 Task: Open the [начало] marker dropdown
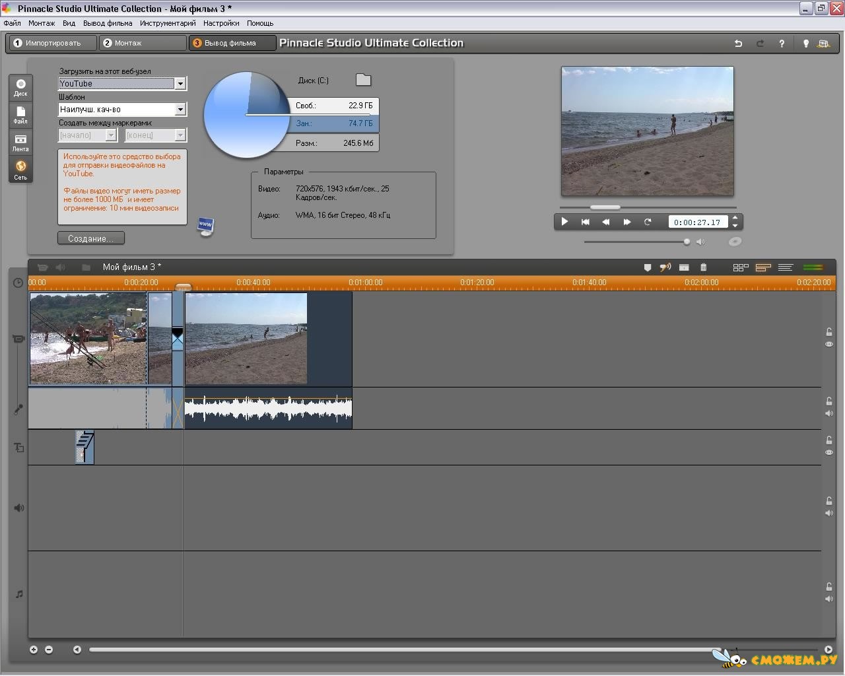click(x=111, y=135)
